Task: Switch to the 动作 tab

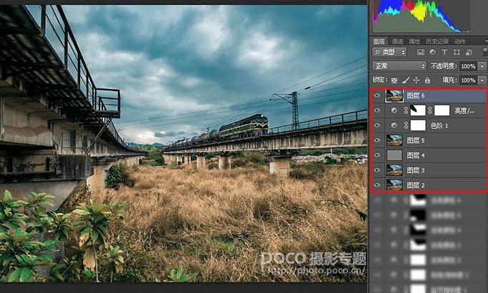Action: (x=460, y=41)
